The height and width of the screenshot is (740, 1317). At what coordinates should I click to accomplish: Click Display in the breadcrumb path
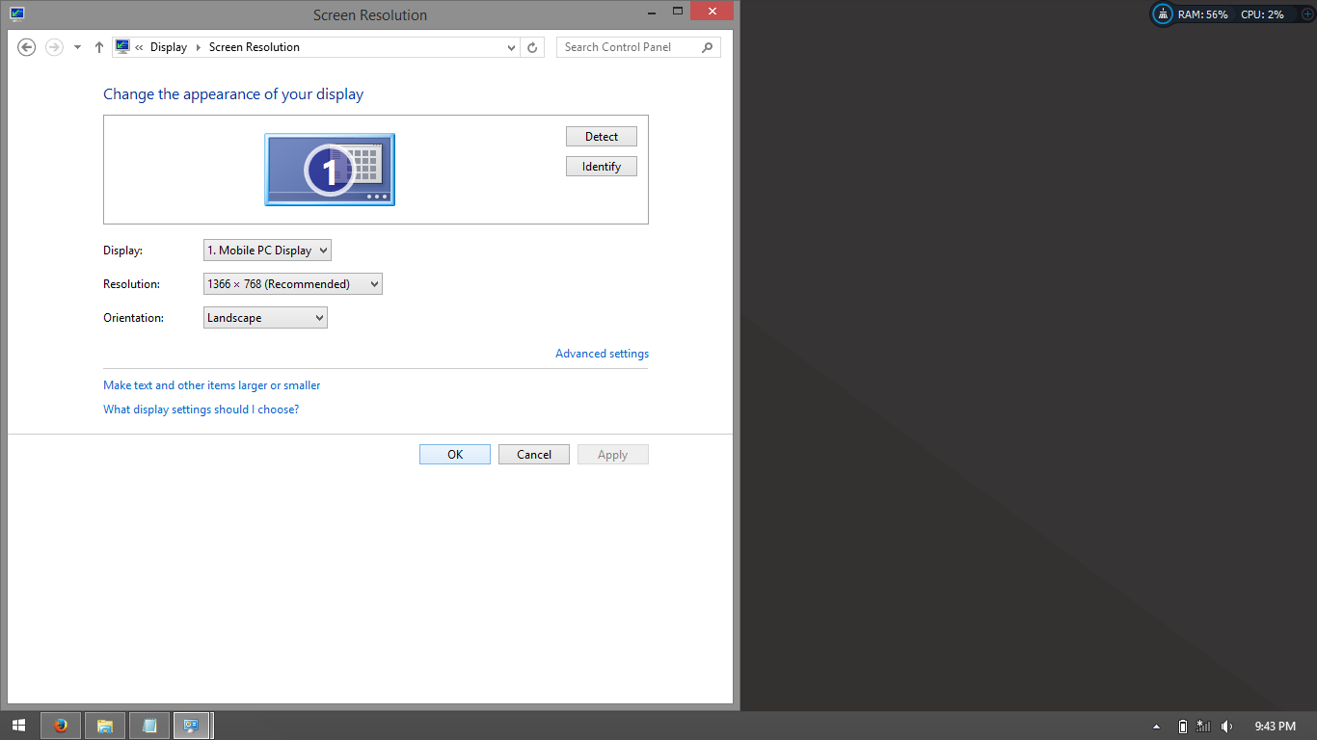coord(169,47)
